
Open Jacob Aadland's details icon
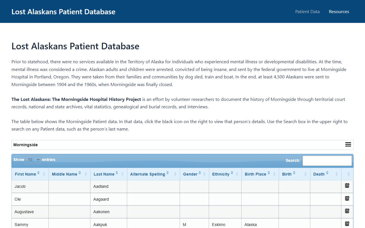pos(347,186)
